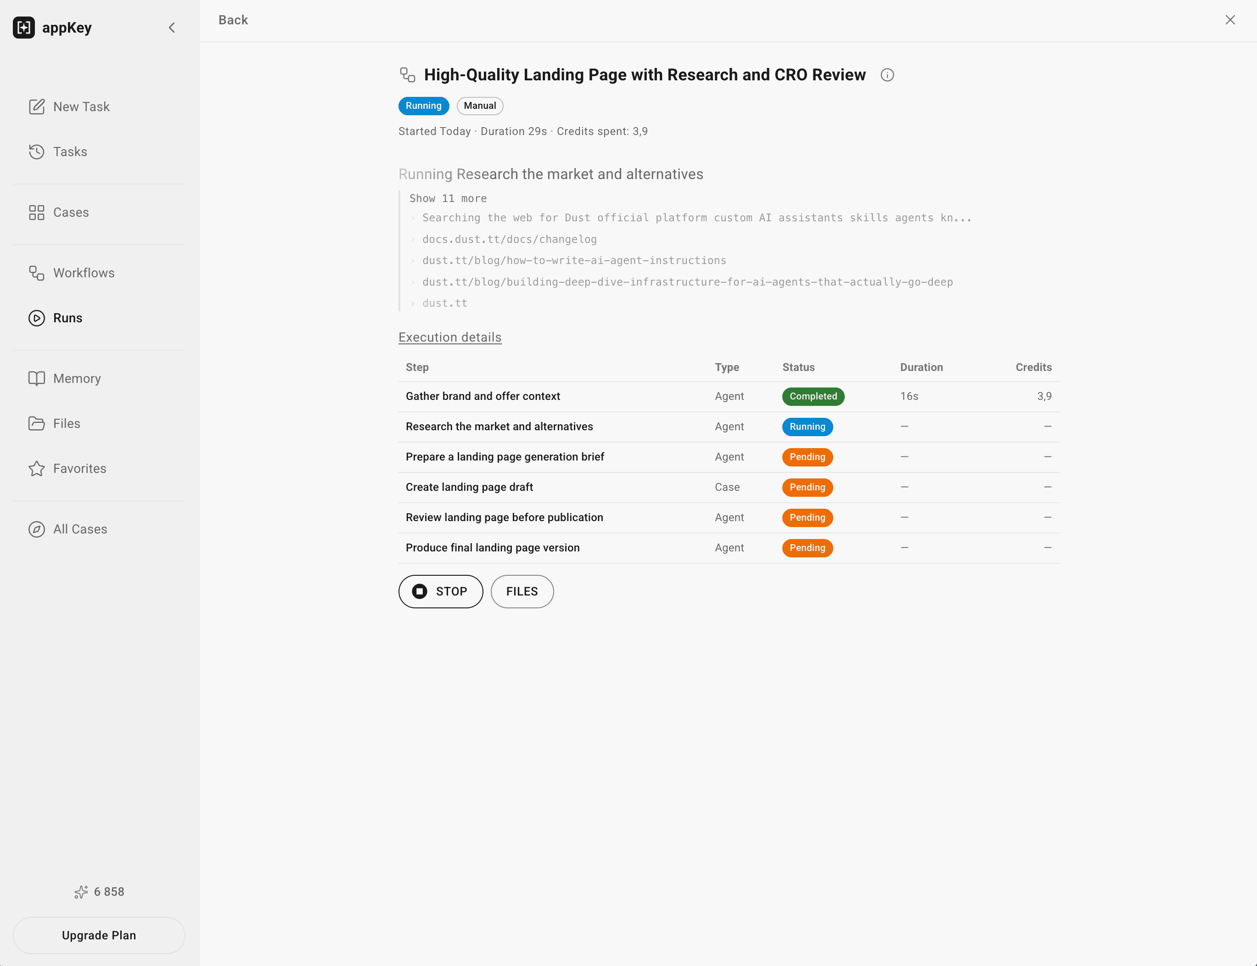Click the 16s duration value

point(909,397)
